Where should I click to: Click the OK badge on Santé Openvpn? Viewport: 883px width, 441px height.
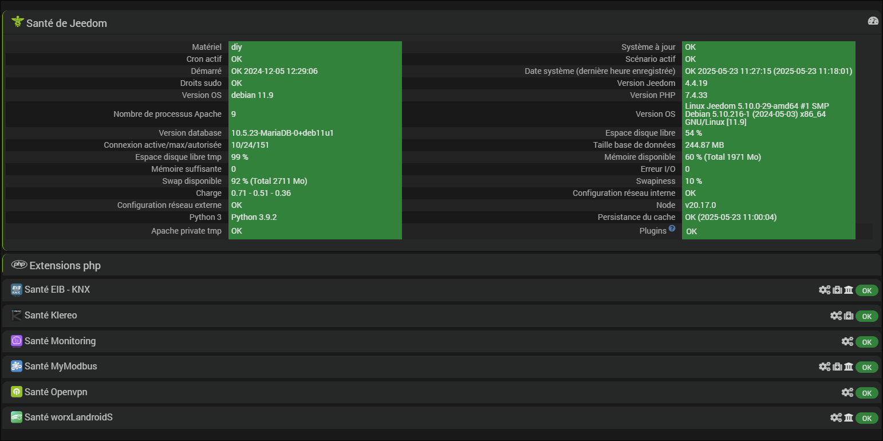point(867,393)
